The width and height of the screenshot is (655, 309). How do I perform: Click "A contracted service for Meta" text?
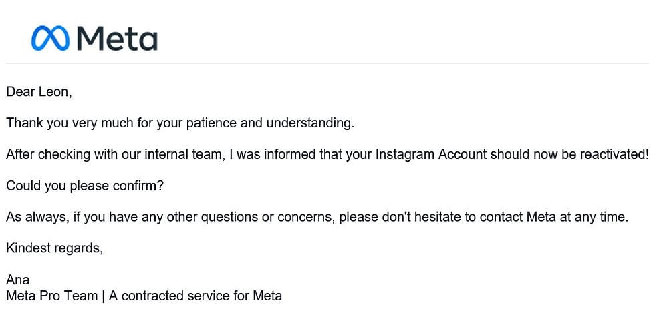(x=194, y=296)
